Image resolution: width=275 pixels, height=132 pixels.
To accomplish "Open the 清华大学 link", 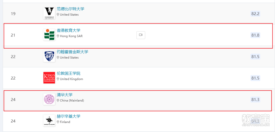I will tap(65, 95).
